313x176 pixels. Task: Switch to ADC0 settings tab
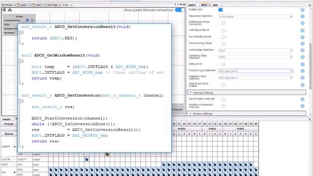[205, 5]
